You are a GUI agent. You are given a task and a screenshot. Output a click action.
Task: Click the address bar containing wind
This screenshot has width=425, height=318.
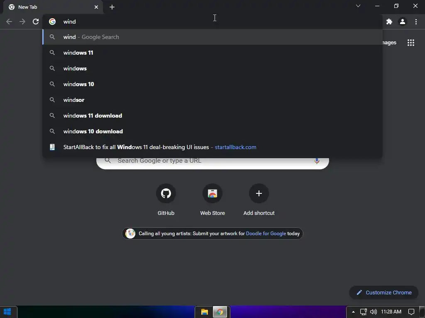click(x=212, y=22)
